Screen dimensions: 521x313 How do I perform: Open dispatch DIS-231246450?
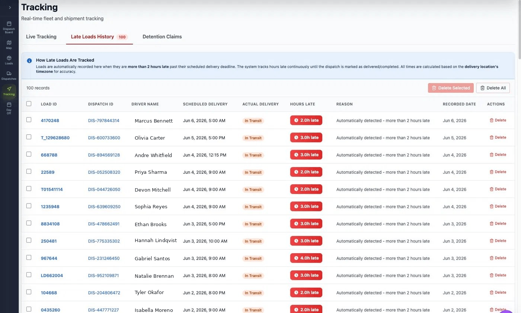(104, 258)
